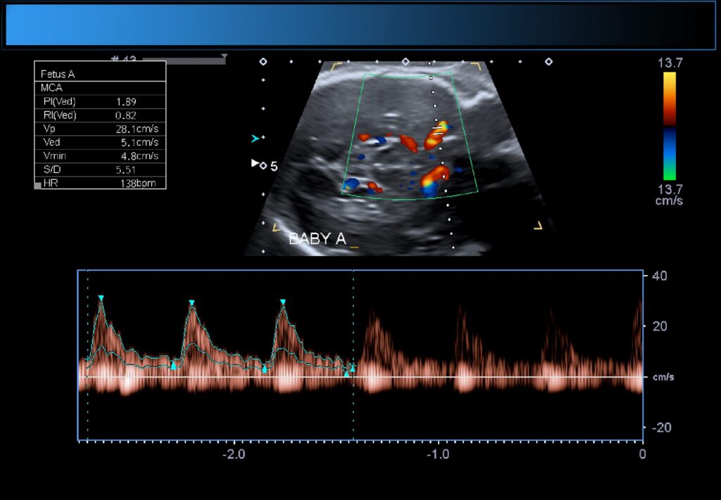Click the gray square handle on the measurement table
The image size is (721, 500).
[37, 185]
